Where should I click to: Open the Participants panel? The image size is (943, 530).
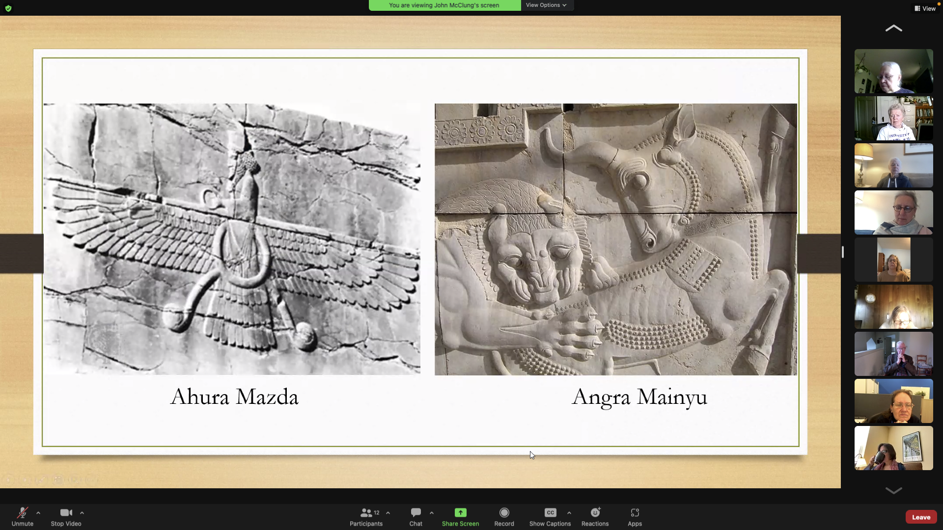click(366, 517)
